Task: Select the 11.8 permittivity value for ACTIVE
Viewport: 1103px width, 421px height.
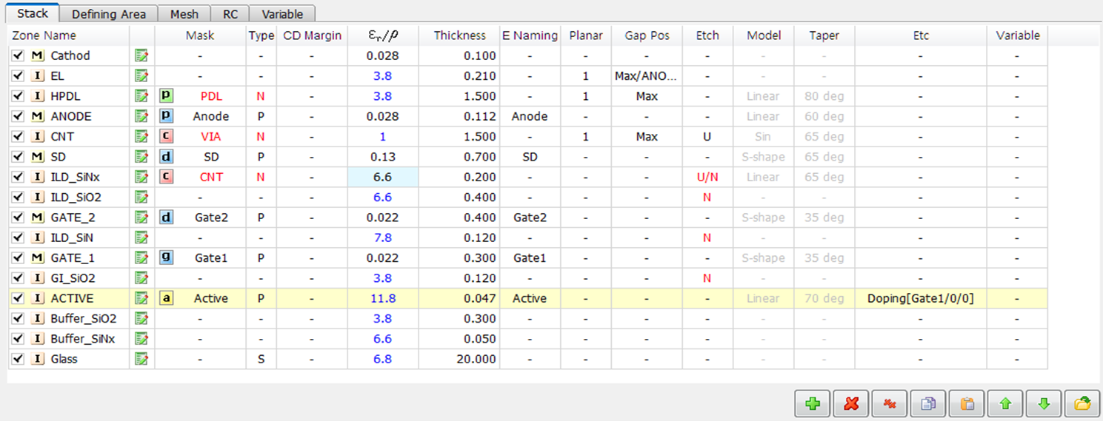Action: coord(383,298)
